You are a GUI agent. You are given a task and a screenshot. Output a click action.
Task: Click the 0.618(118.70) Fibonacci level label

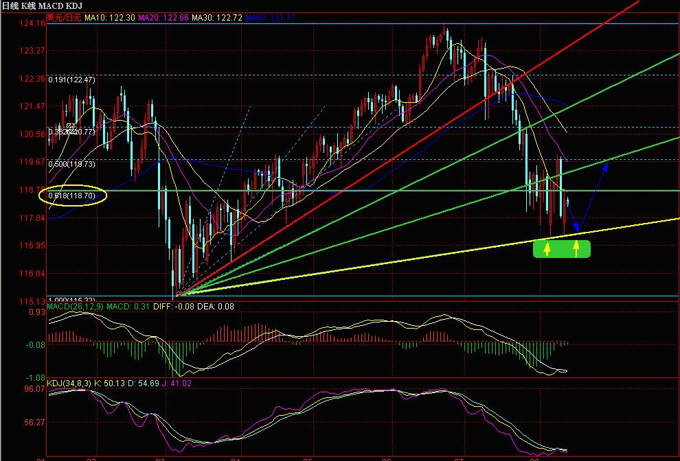point(71,196)
